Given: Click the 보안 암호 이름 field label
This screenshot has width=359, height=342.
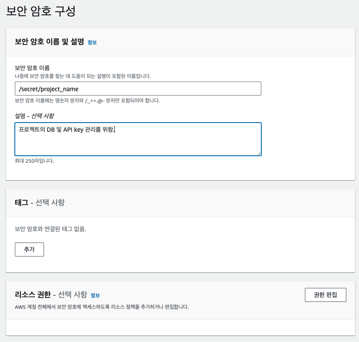Looking at the screenshot, I should pyautogui.click(x=32, y=68).
